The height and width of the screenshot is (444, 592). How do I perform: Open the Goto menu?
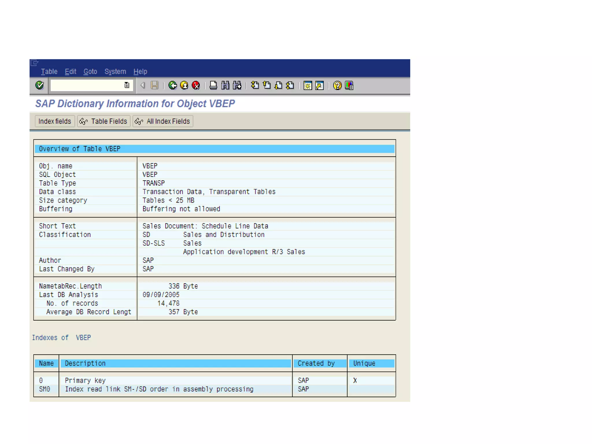(x=90, y=71)
